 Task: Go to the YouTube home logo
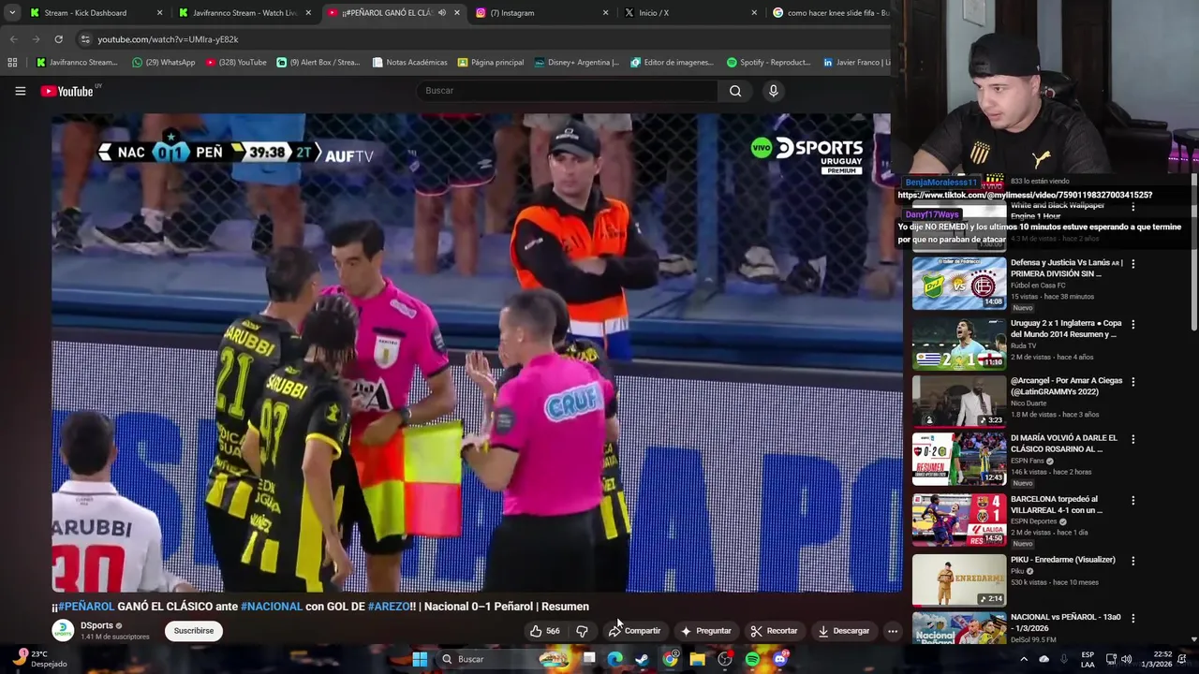[67, 91]
